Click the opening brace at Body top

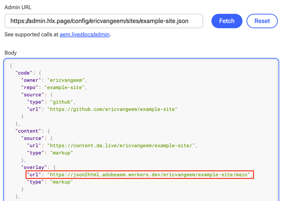point(11,65)
